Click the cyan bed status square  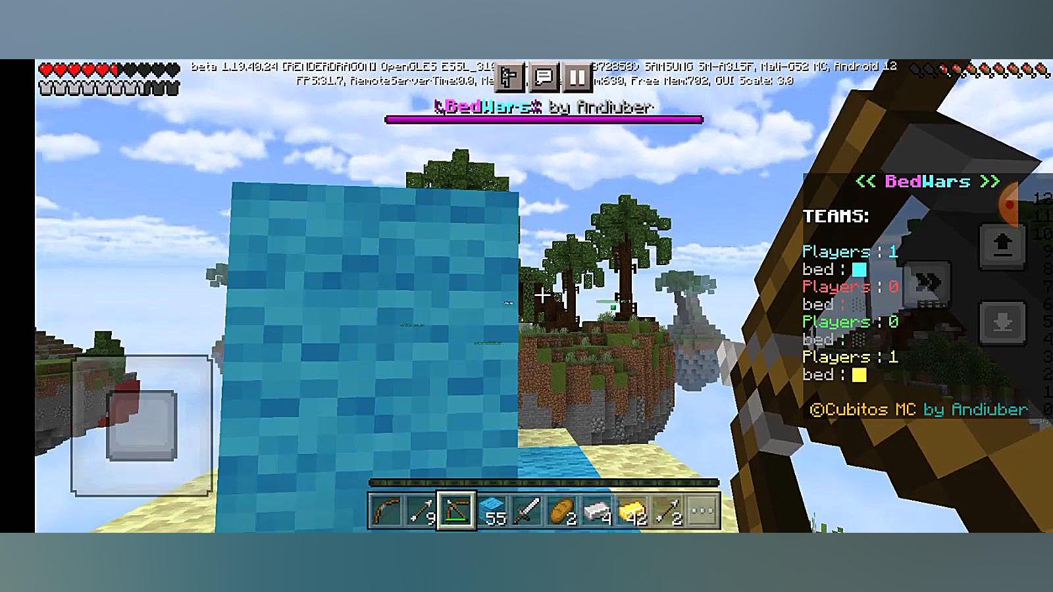pos(860,269)
